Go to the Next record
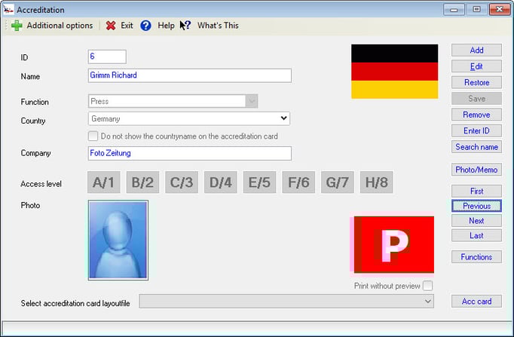 [476, 221]
